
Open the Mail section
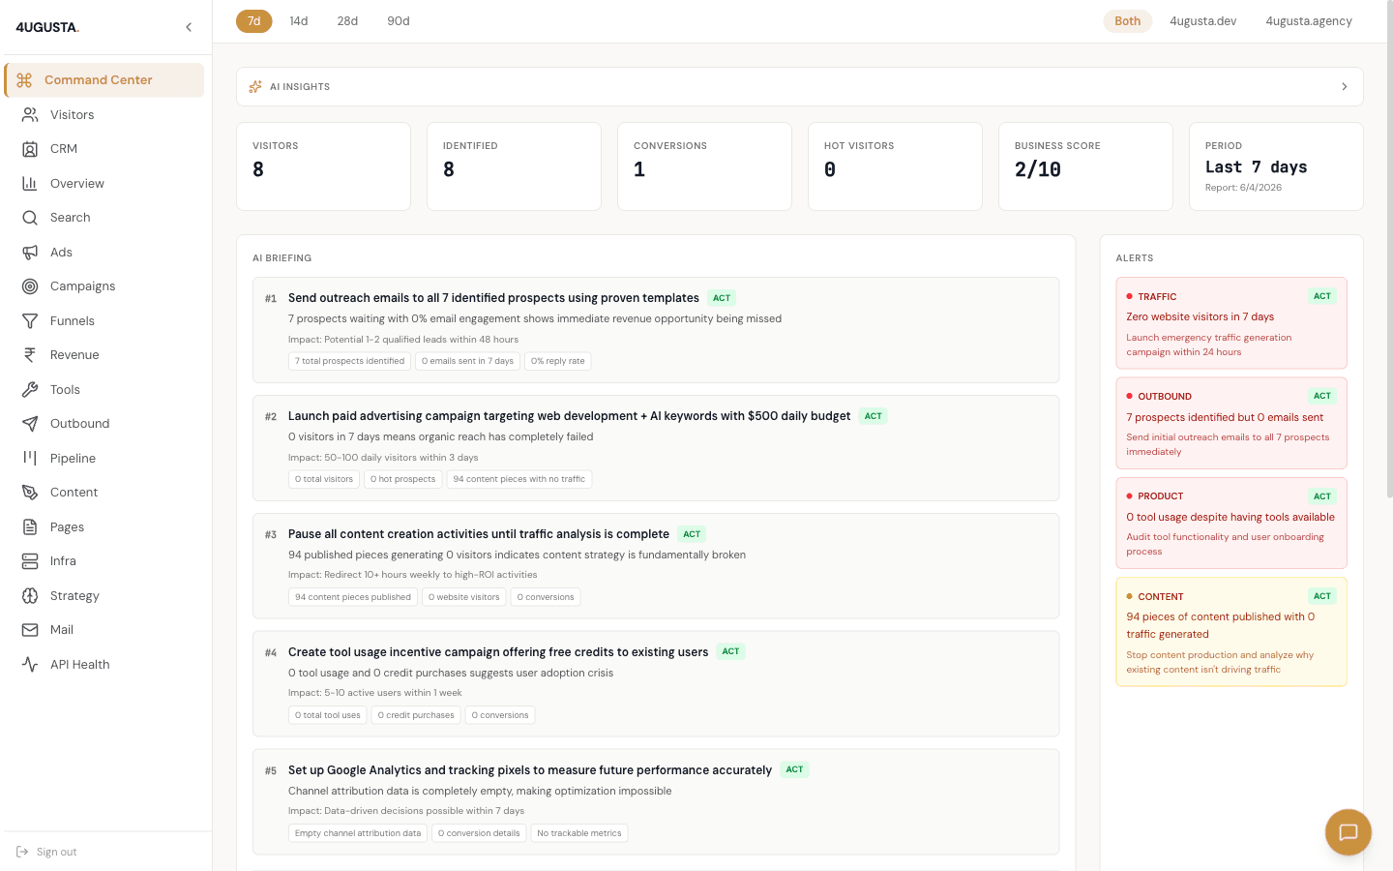(61, 629)
